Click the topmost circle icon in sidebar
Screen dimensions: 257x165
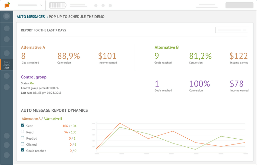[6, 16]
